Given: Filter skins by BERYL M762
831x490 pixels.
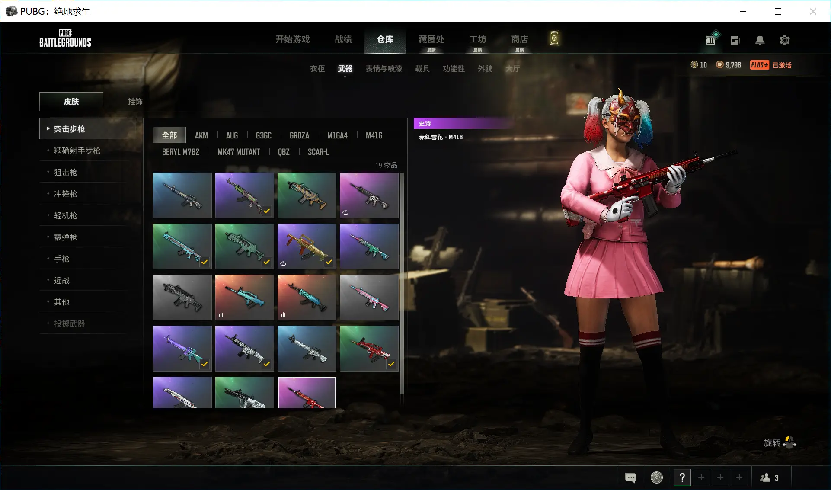Looking at the screenshot, I should [x=181, y=152].
